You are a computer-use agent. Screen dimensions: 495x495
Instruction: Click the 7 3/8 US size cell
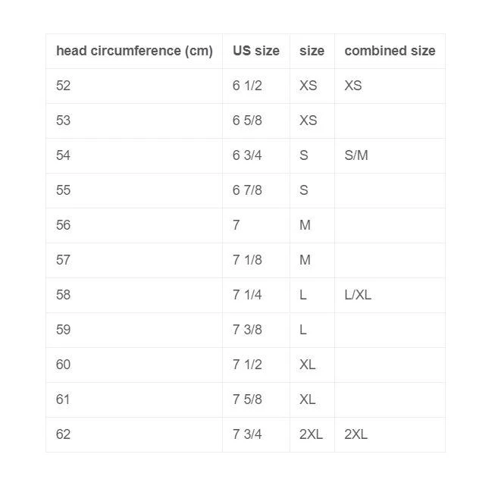point(247,330)
